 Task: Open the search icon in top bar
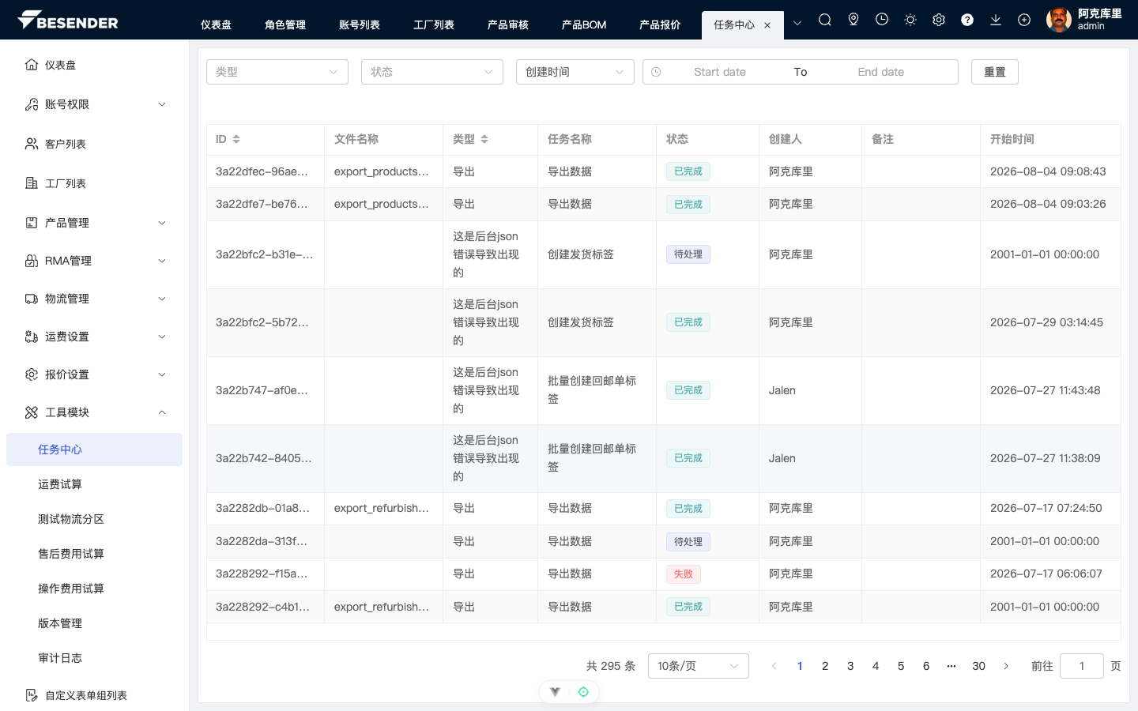point(824,20)
